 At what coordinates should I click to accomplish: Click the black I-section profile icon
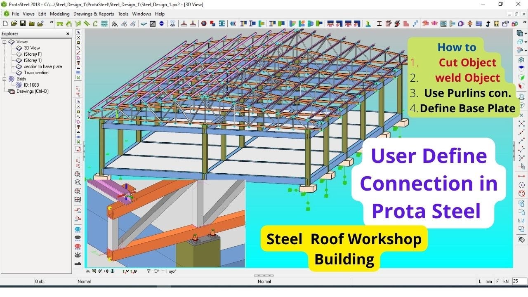[379, 24]
